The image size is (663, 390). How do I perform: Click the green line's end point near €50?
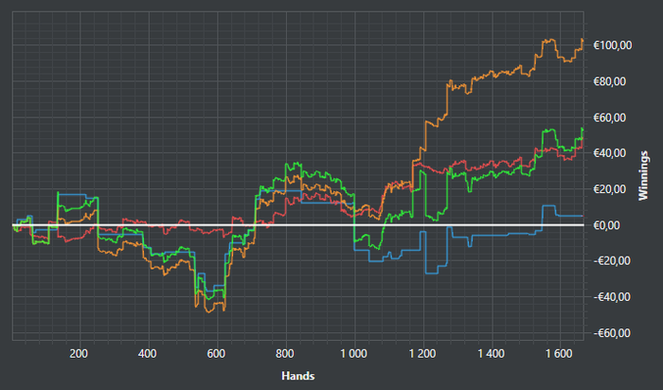(x=582, y=129)
